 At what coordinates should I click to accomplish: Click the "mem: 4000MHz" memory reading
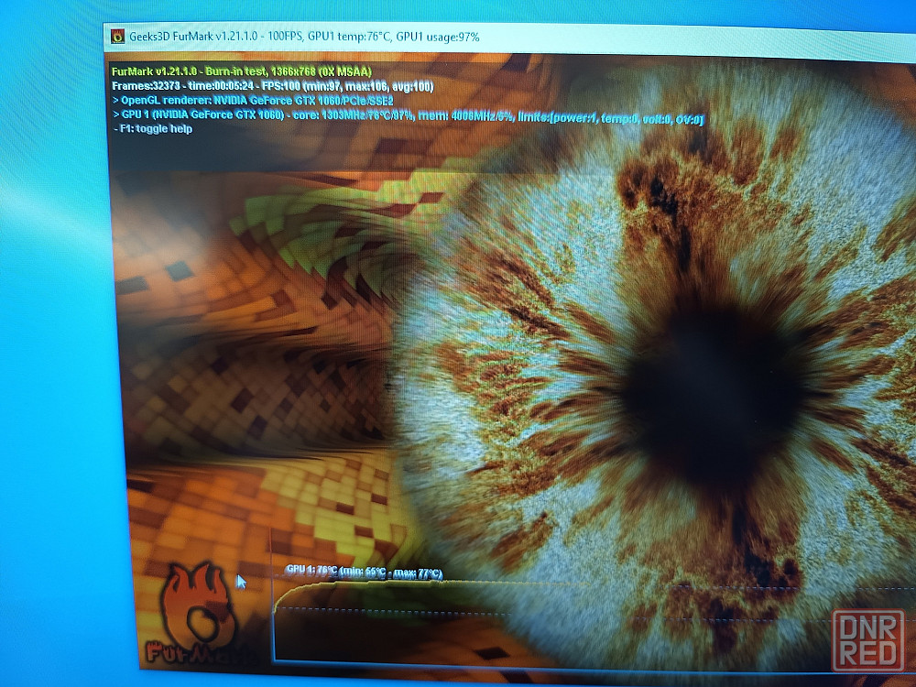click(459, 117)
